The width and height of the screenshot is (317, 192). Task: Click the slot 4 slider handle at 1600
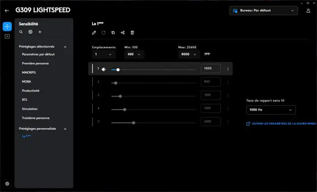point(125,110)
